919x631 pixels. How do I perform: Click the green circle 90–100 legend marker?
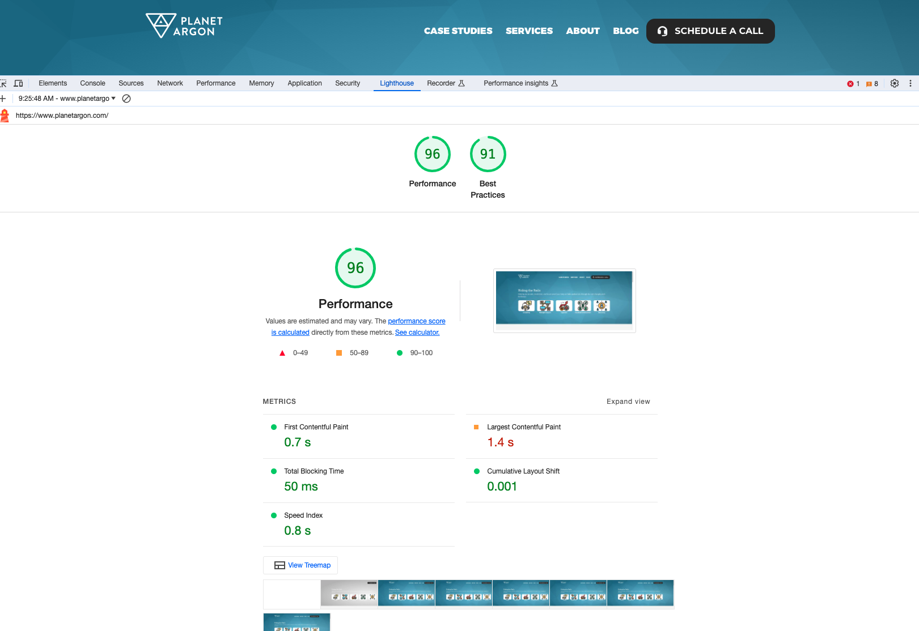pos(400,353)
